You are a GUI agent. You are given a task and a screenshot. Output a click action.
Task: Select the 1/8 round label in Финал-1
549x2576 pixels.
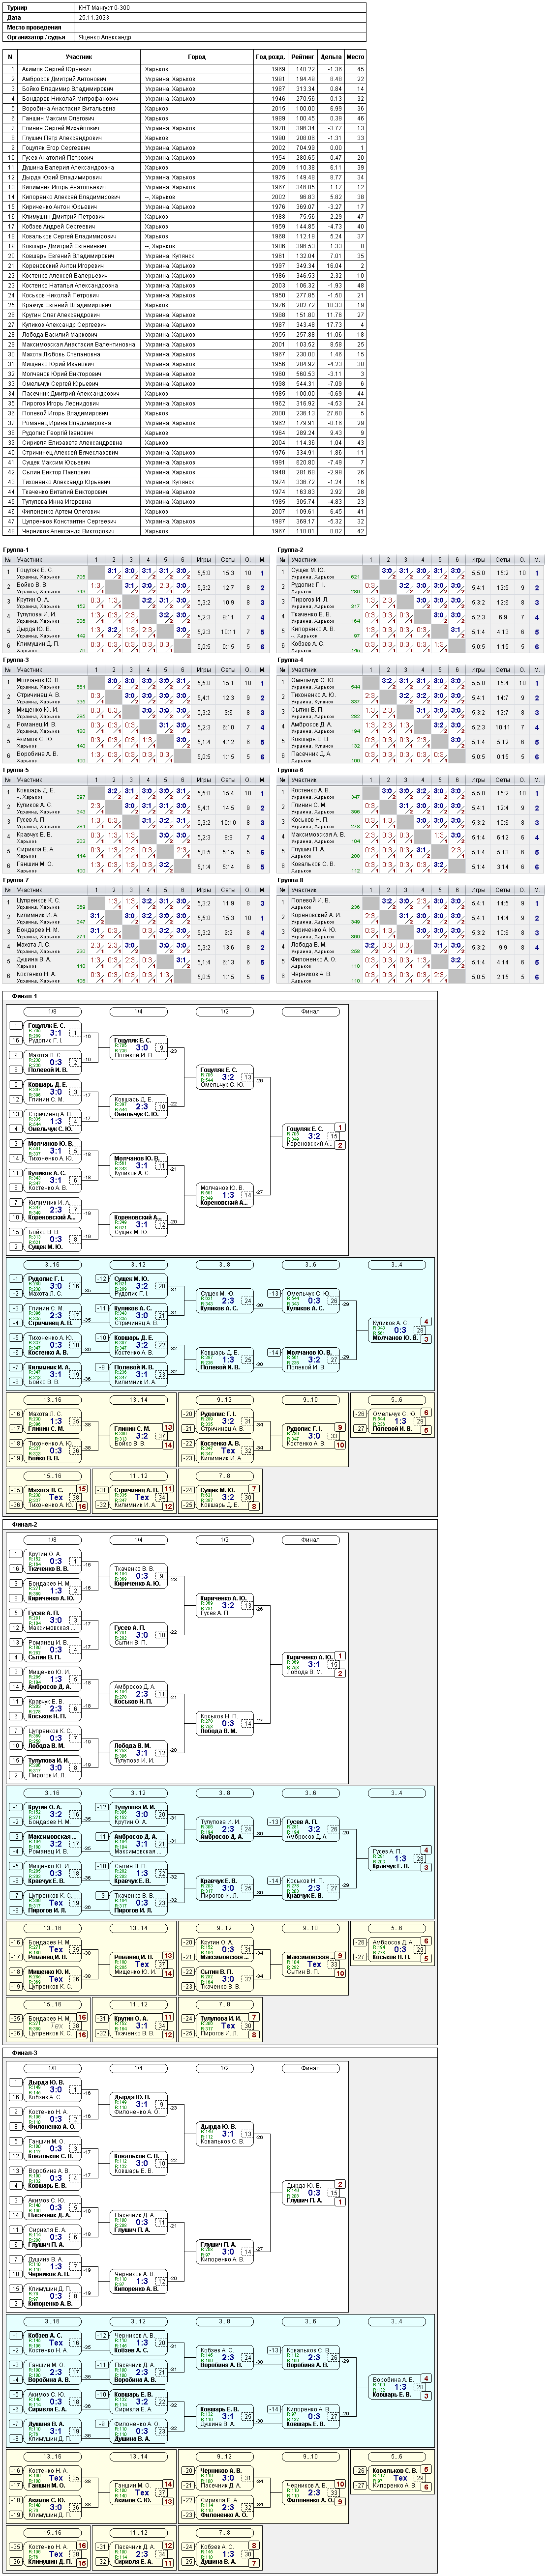(x=52, y=1011)
